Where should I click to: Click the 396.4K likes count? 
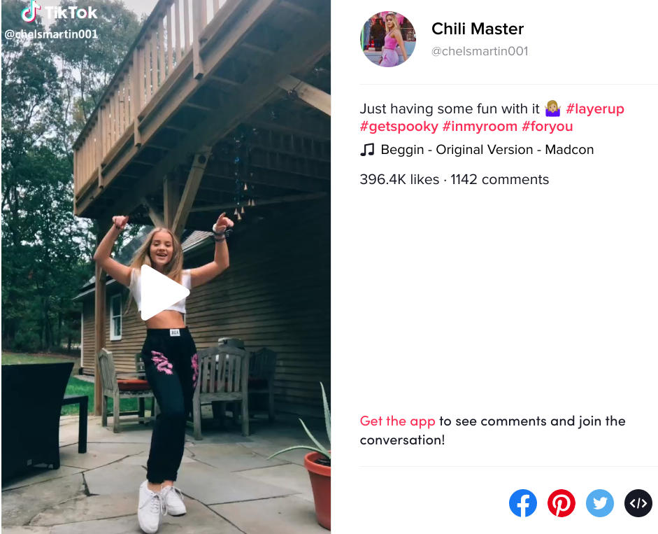[399, 179]
